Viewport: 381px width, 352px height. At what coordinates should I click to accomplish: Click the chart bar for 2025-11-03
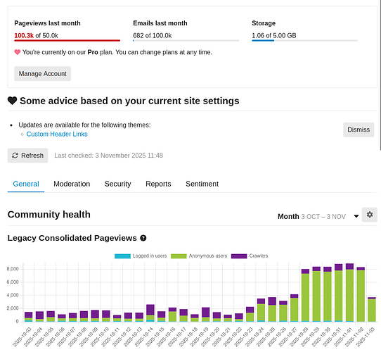point(372,309)
